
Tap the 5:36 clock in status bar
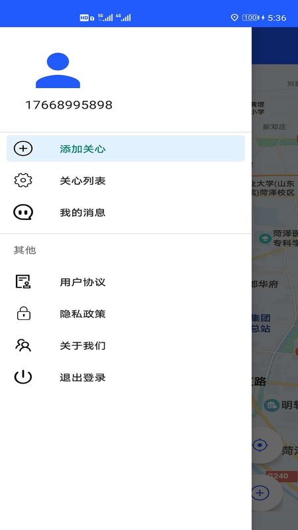click(x=277, y=18)
